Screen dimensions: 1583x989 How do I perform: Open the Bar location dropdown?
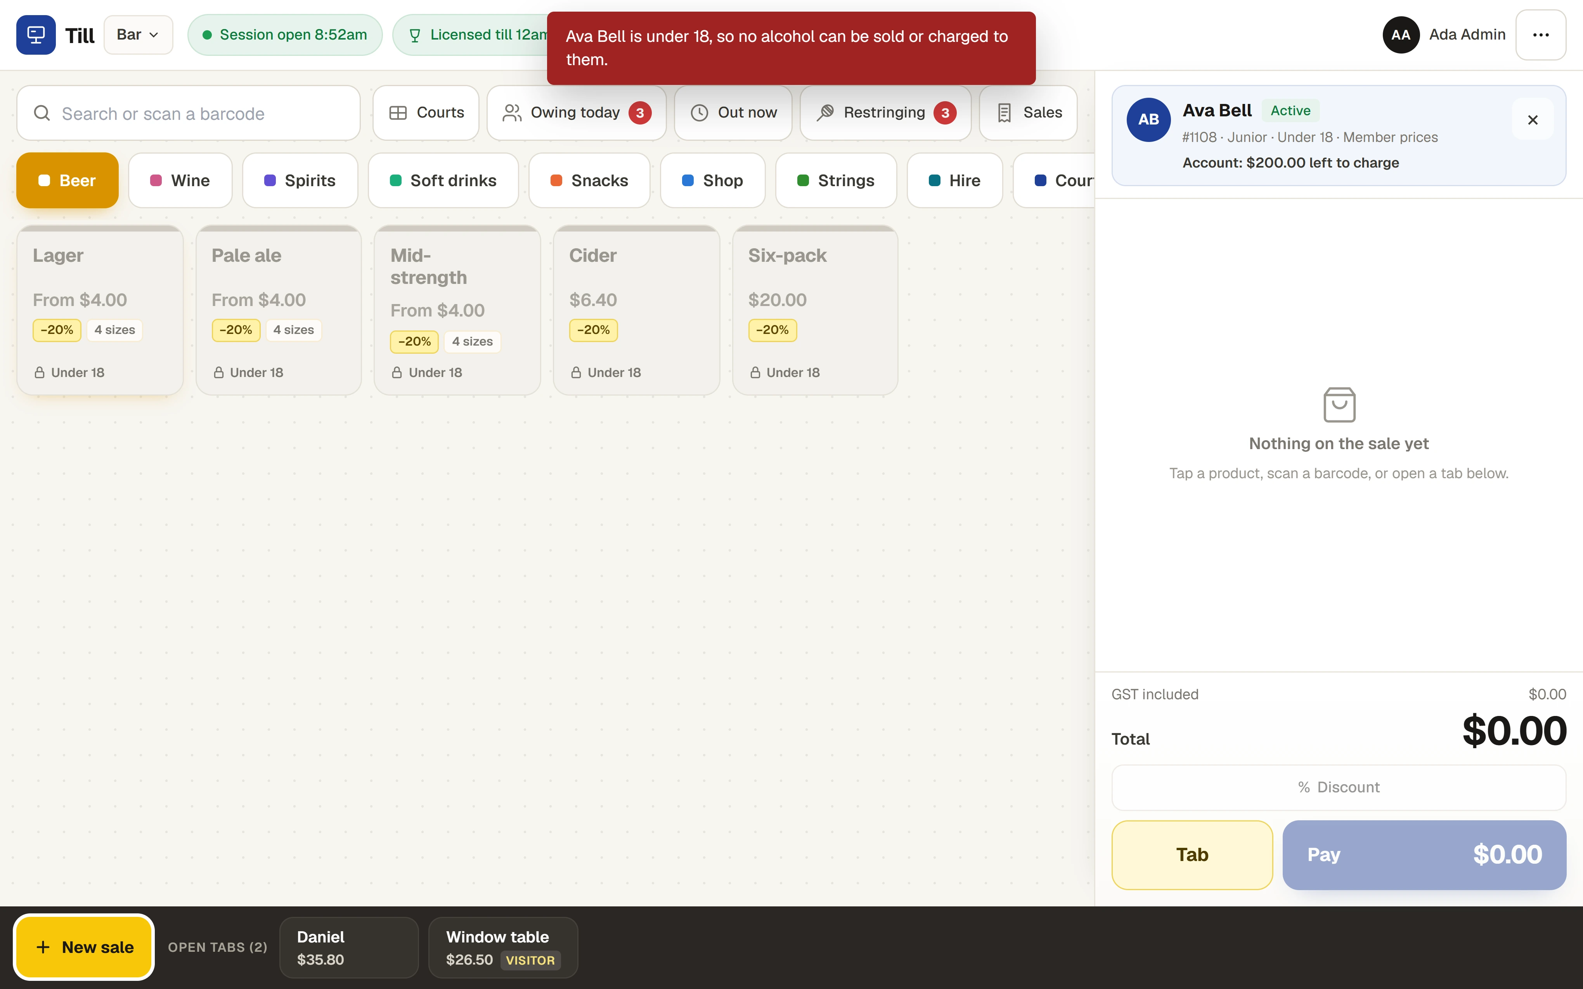138,35
